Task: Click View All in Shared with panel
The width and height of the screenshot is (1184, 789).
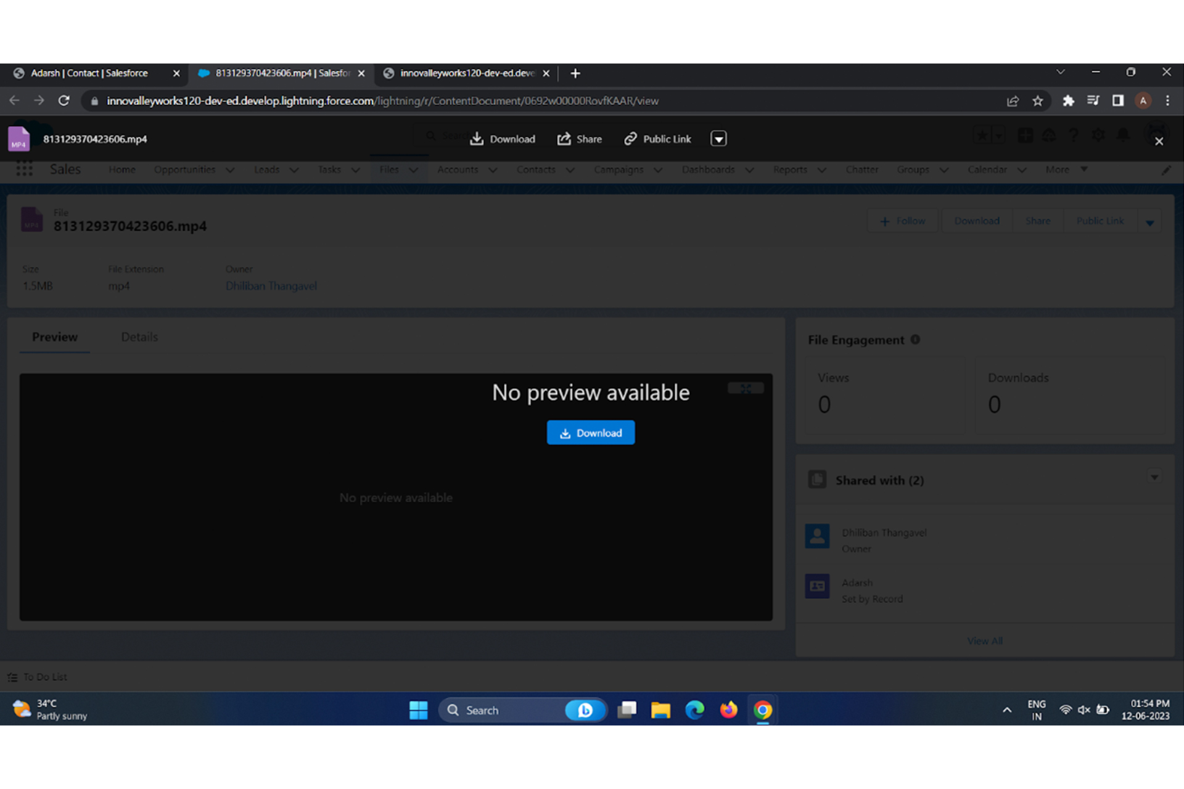Action: (x=985, y=641)
